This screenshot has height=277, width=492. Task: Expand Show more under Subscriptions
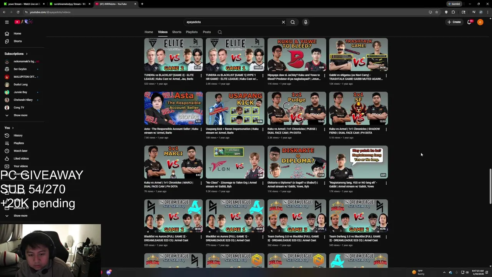20,115
